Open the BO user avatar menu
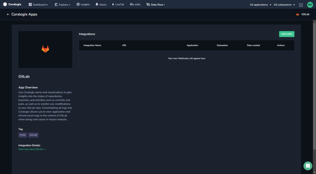Viewport: 316px width, 174px height. coord(310,5)
